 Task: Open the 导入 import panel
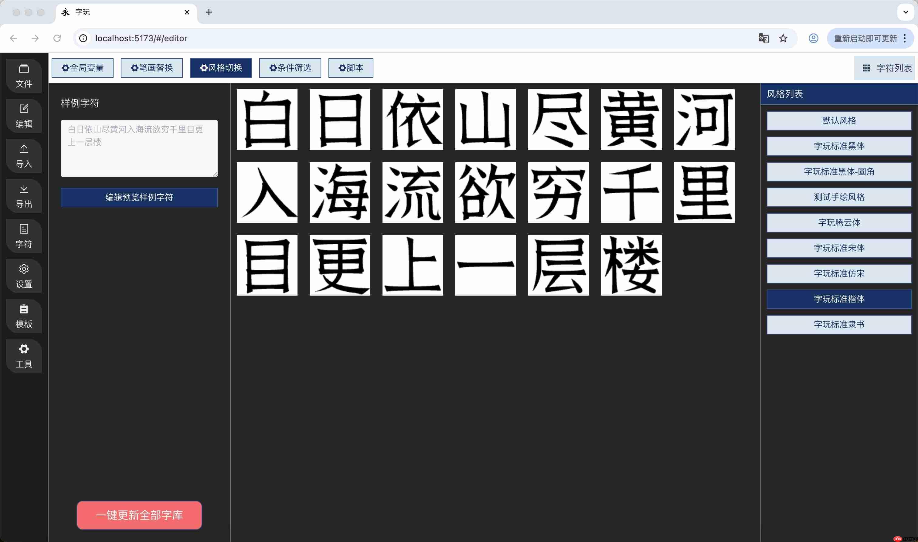pyautogui.click(x=24, y=156)
